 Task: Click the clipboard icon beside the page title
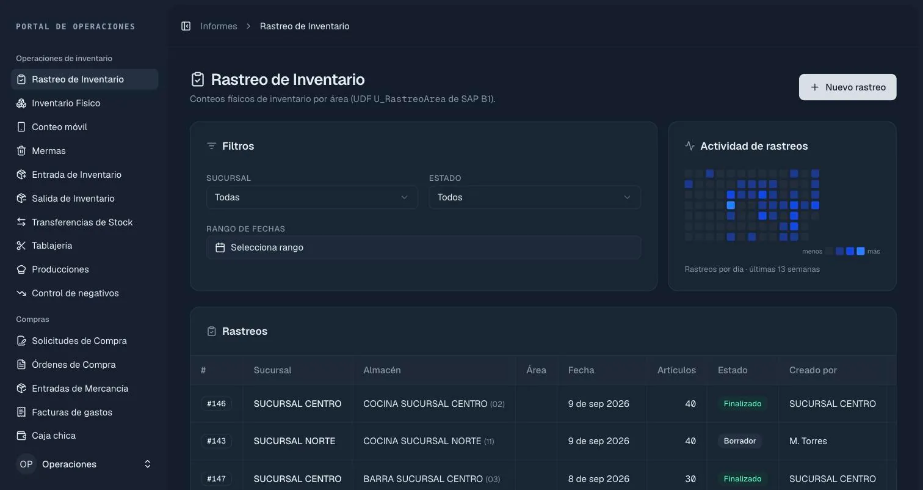point(197,79)
